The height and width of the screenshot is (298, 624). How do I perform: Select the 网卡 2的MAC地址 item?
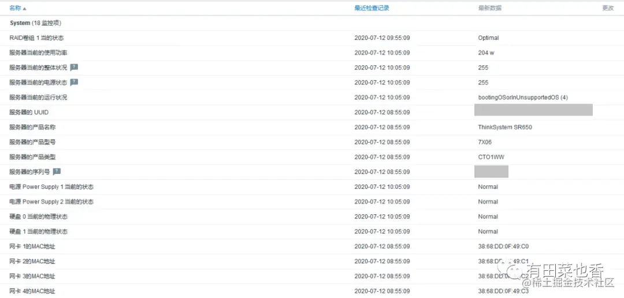[x=32, y=262]
